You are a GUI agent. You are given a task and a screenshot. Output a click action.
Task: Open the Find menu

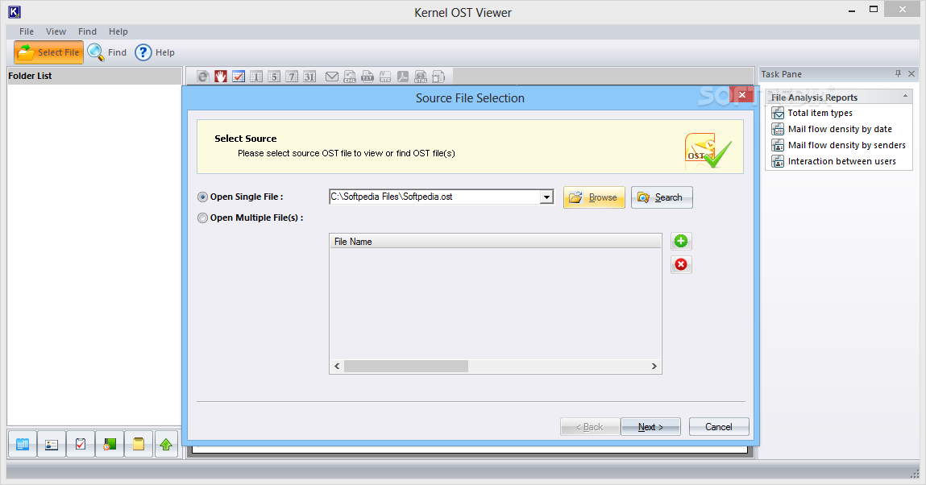[87, 31]
